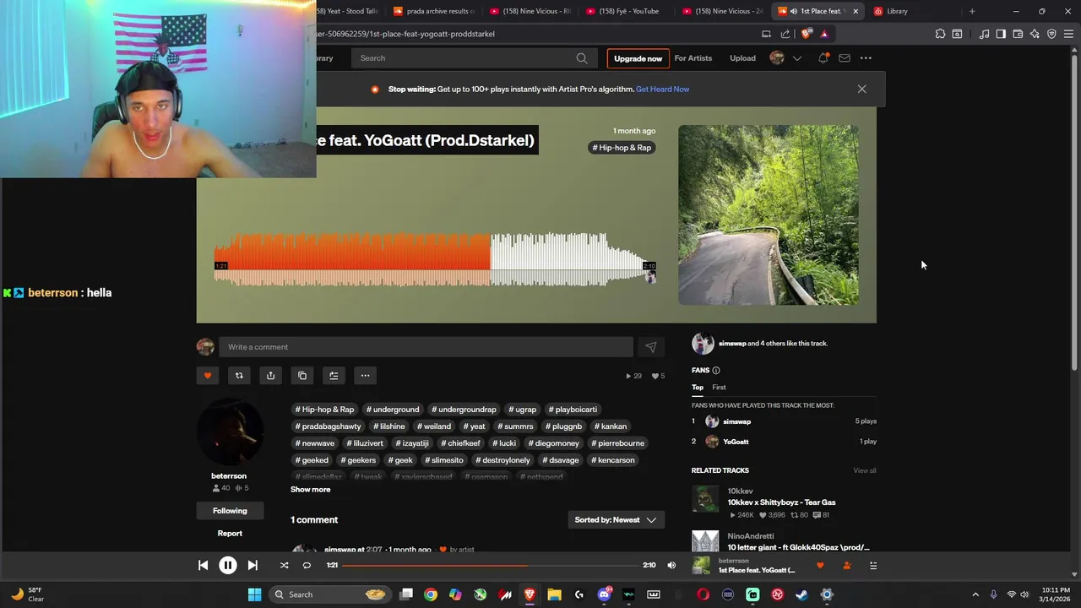Open the More options ellipsis under comments
This screenshot has height=608, width=1081.
tap(365, 376)
